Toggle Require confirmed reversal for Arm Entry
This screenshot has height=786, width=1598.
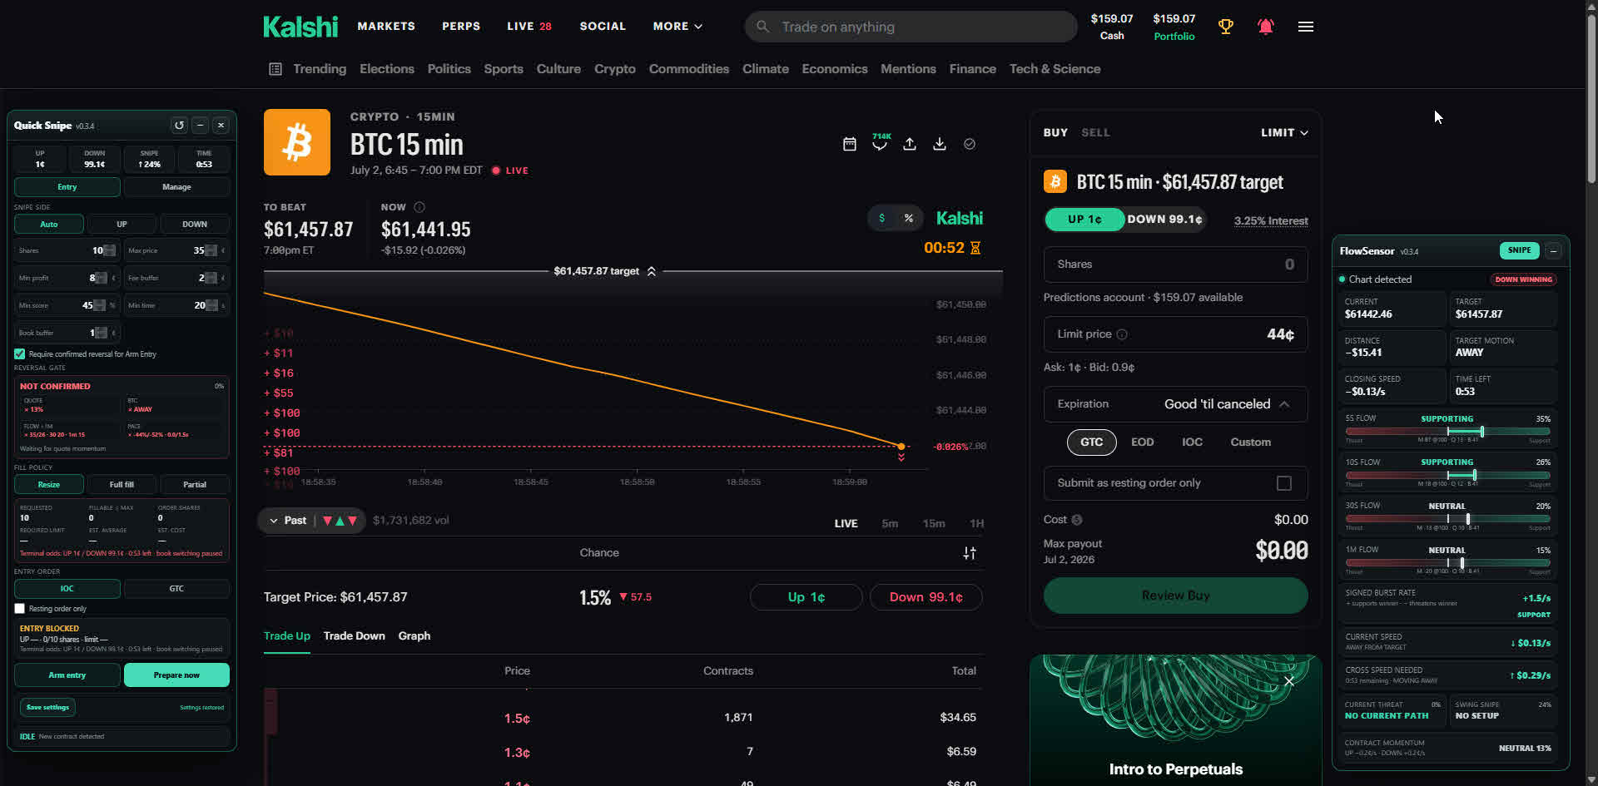(x=20, y=353)
